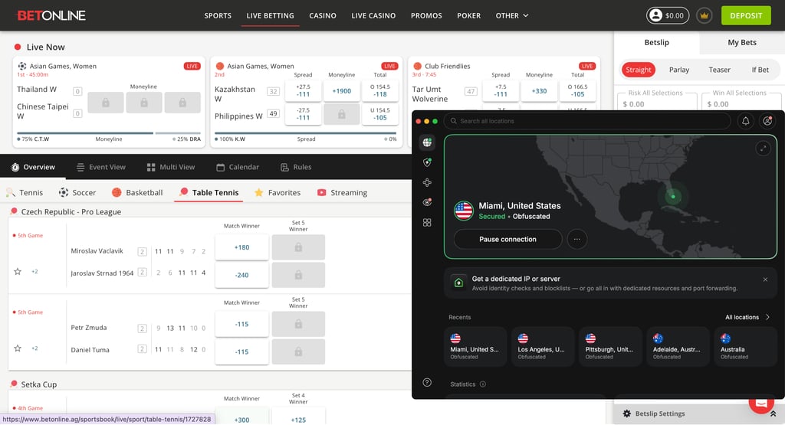Select Parlay bet type
This screenshot has width=785, height=425.
(679, 70)
